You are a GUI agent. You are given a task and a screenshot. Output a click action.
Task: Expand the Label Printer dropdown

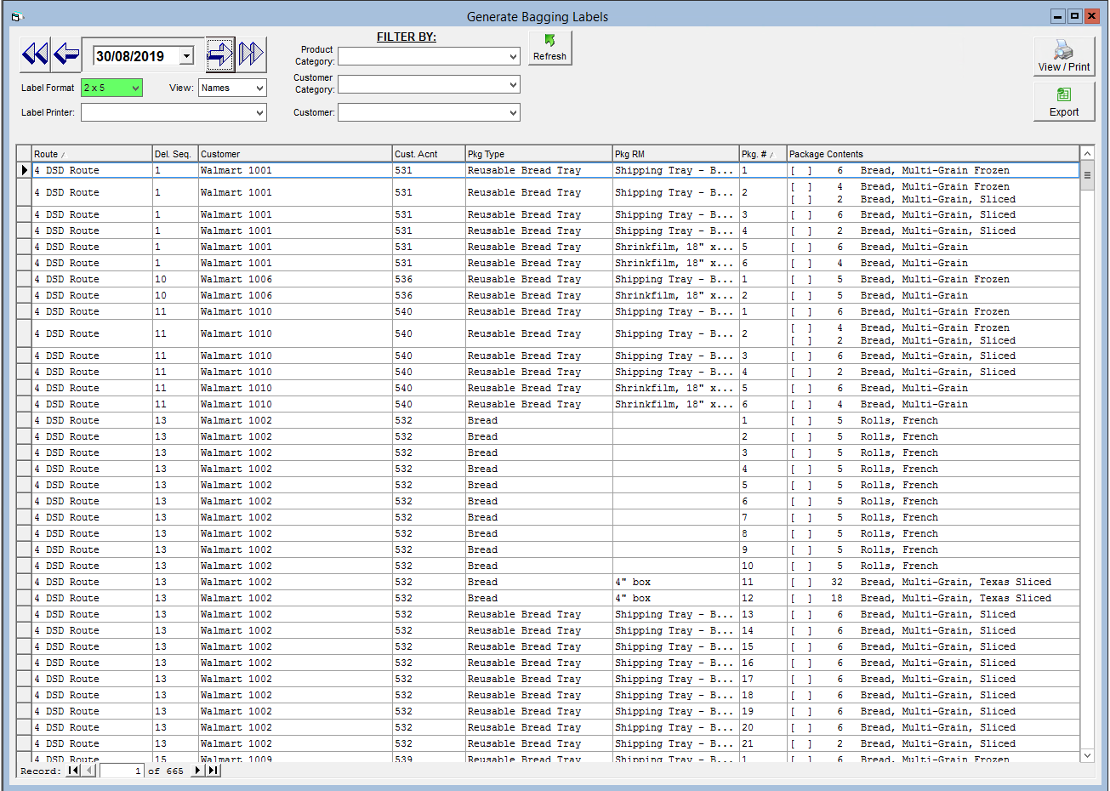pyautogui.click(x=259, y=112)
